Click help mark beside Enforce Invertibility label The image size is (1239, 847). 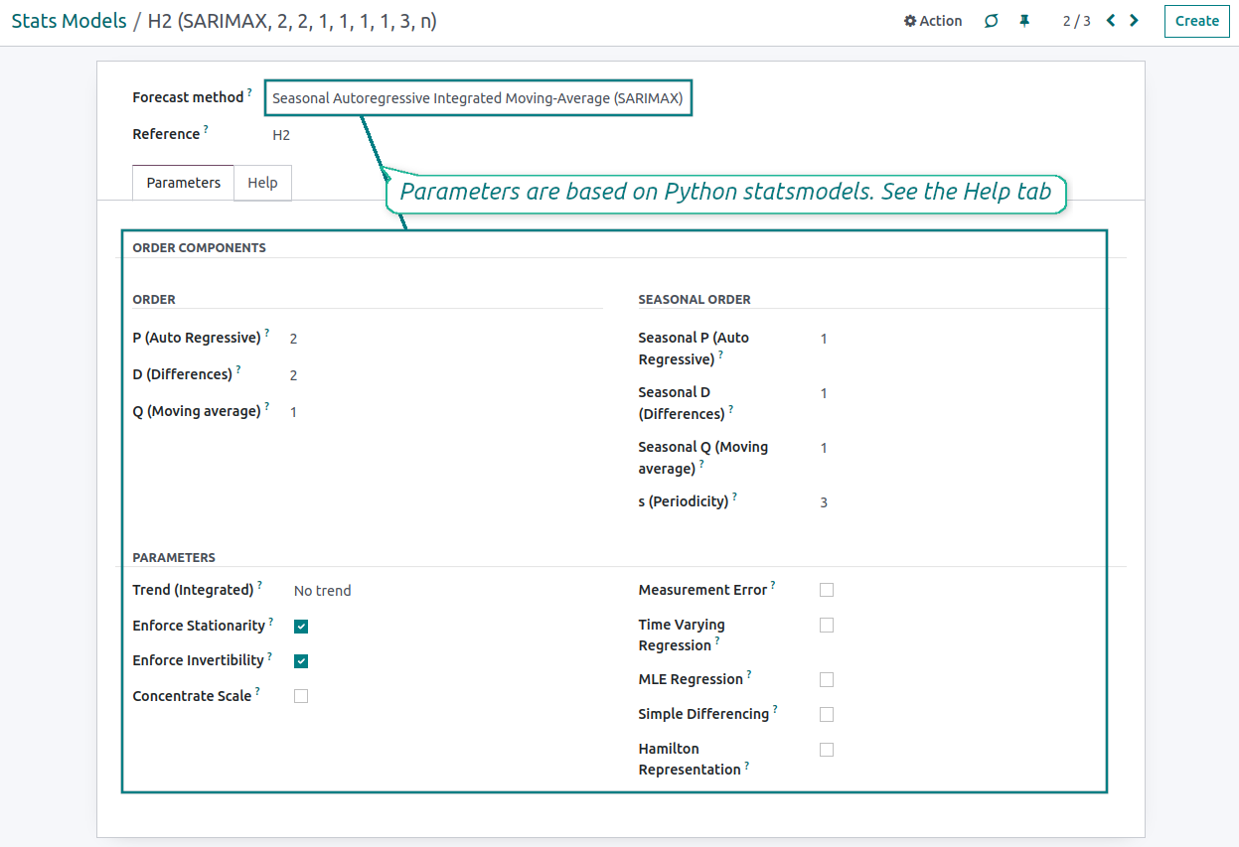tap(269, 655)
